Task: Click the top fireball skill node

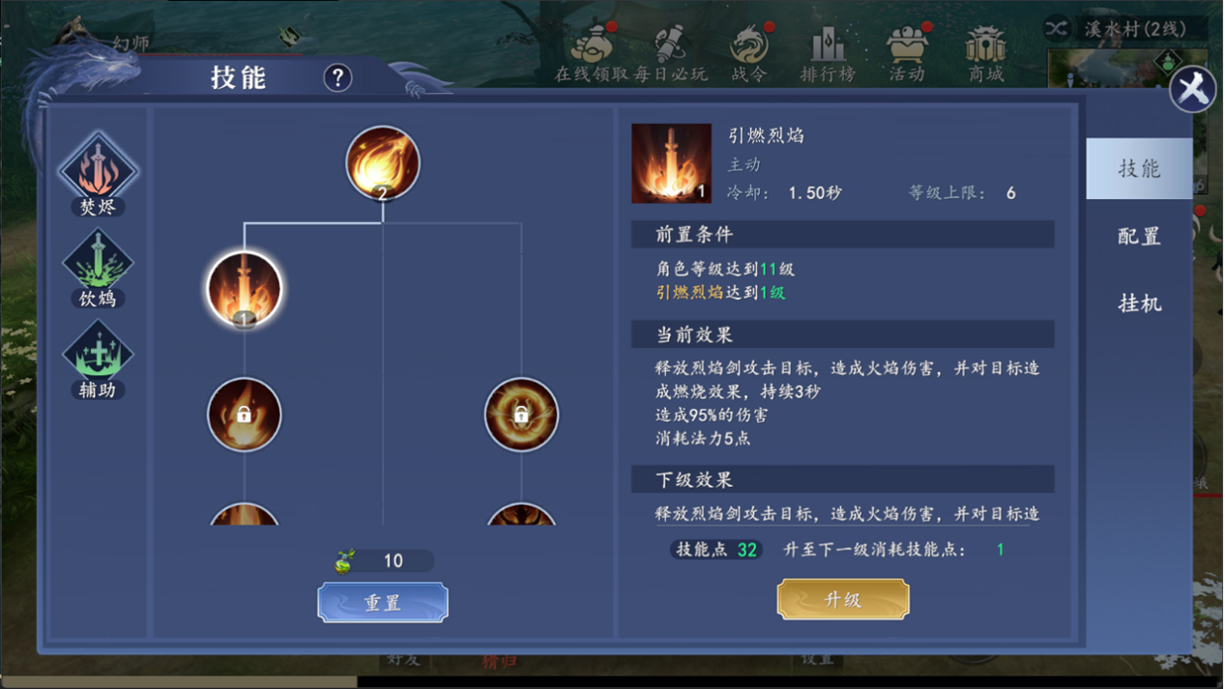Action: pos(383,163)
